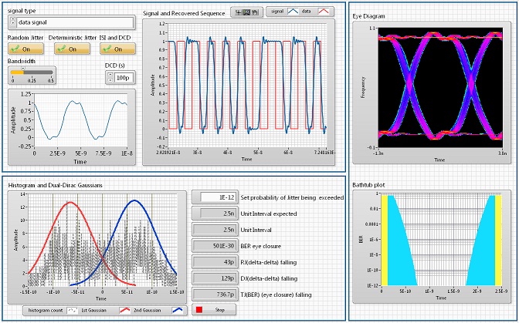
Task: Disable the ISI and DCD switch
Action: (x=117, y=49)
